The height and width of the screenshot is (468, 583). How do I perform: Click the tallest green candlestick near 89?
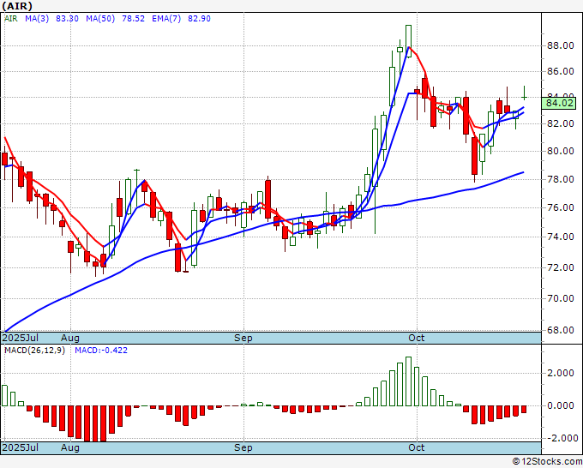[x=408, y=41]
